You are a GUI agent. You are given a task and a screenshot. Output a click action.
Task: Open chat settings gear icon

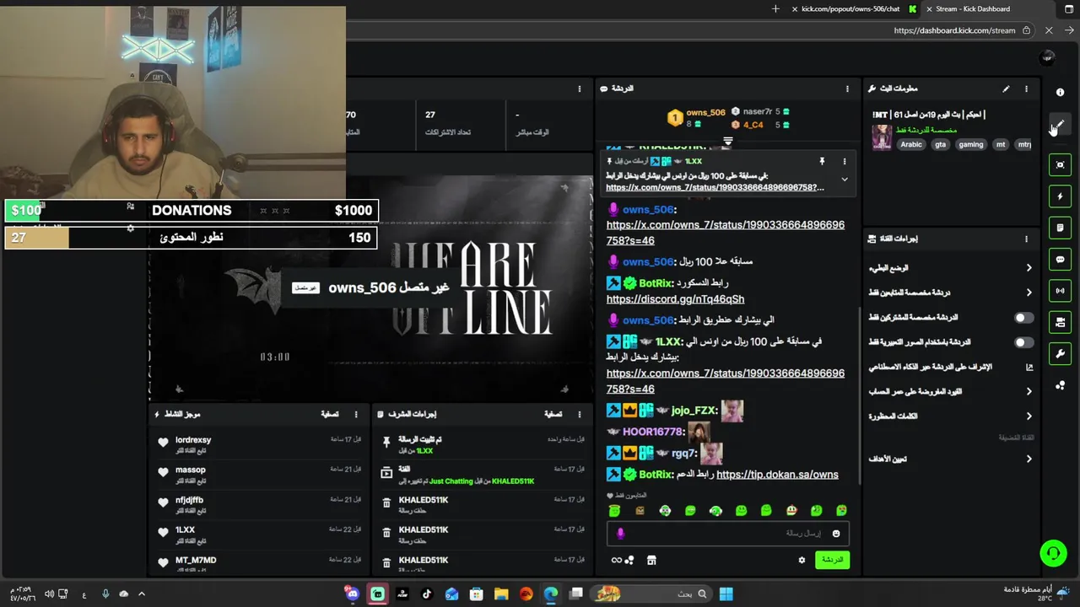tap(802, 560)
